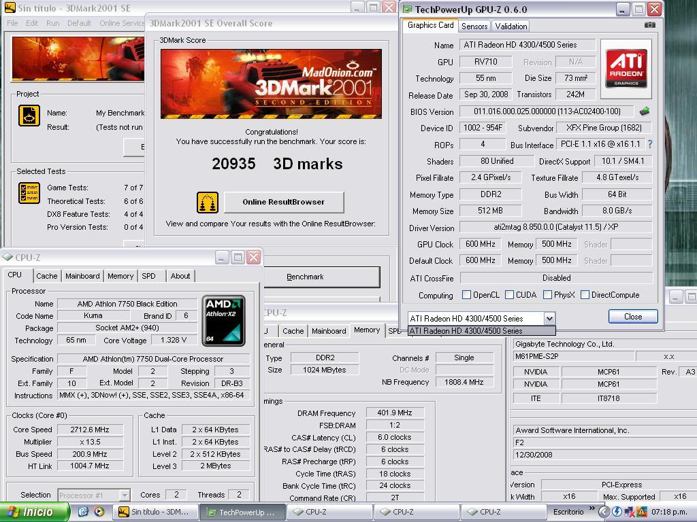Click the Specification AMD Athlon 7750 field
697x522 pixels.
[153, 359]
